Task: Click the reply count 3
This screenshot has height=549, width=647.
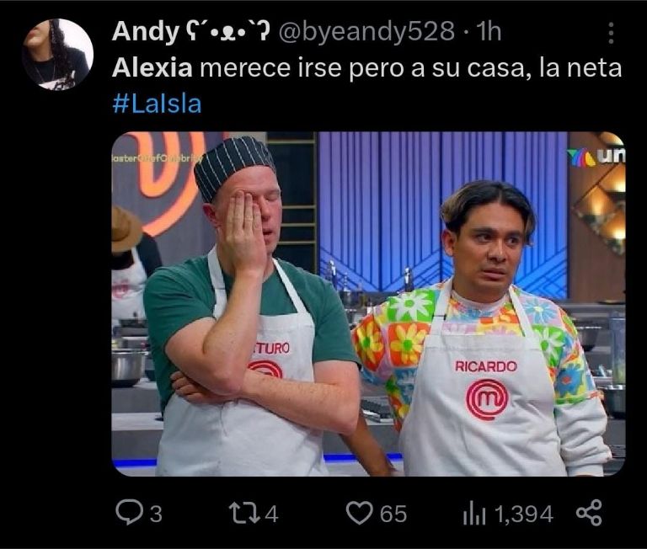Action: (156, 514)
